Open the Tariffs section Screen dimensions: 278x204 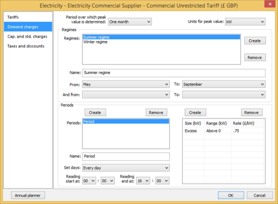[x=13, y=17]
